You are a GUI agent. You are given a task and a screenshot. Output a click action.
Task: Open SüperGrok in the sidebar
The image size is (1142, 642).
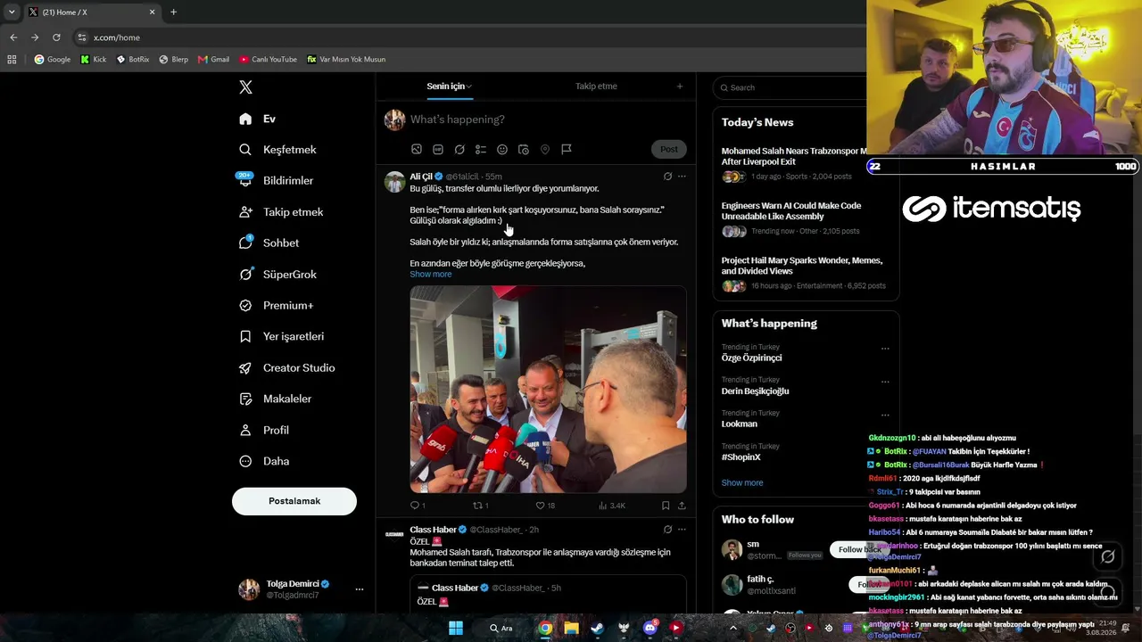(277, 274)
